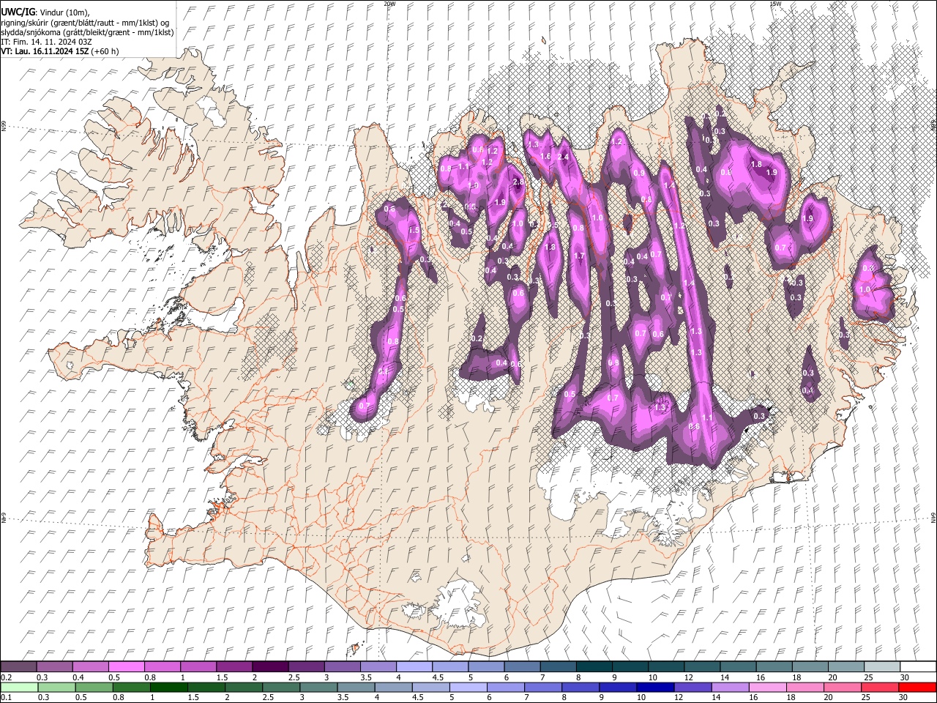Click the dark navy 10 rain legend swatch
Viewport: 937px width, 703px height.
(x=656, y=688)
